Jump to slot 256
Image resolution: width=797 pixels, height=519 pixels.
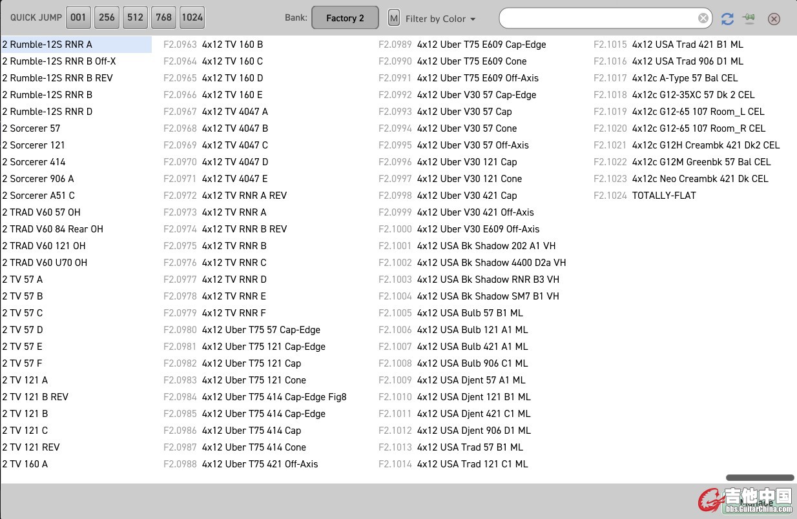click(107, 17)
